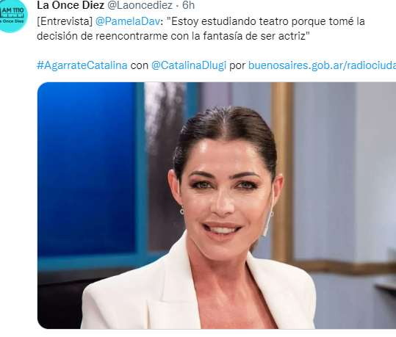Open the @CatalinaDlugi mention

189,65
